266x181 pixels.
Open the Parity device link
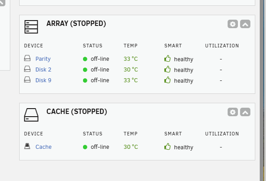[x=43, y=59]
